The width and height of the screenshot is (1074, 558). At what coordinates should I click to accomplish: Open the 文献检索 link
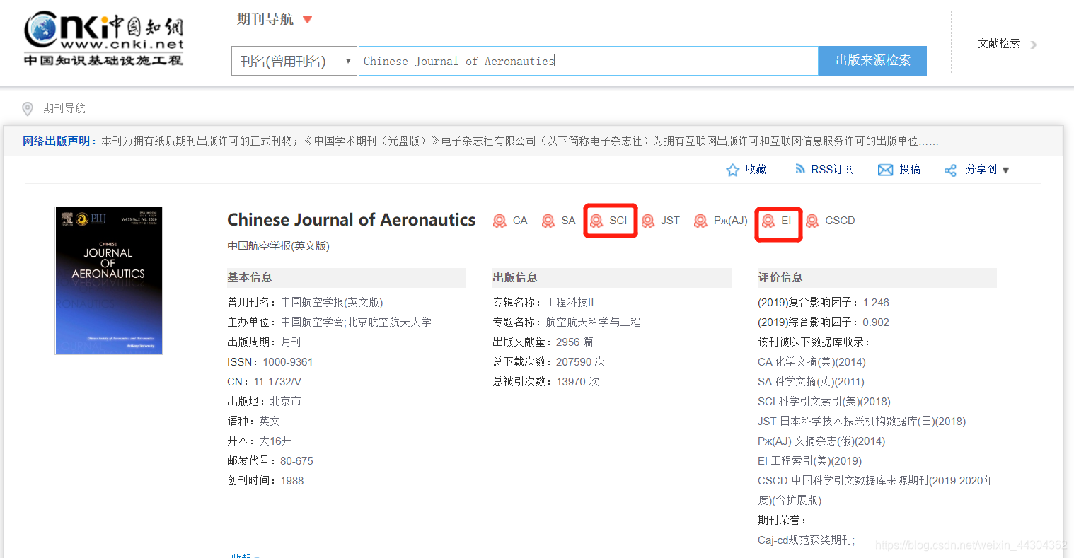[999, 44]
